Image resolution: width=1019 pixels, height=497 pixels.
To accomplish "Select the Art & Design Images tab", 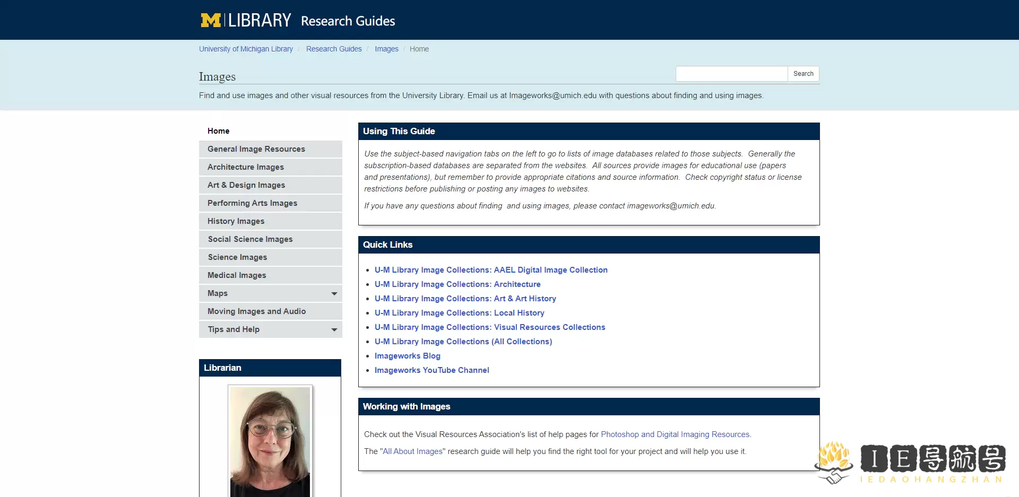I will coord(271,185).
